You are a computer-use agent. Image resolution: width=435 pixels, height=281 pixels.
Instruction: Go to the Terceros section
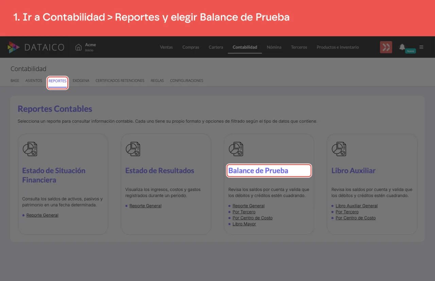pos(299,47)
